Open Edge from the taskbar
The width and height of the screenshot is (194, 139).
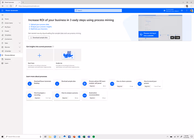[55, 137]
